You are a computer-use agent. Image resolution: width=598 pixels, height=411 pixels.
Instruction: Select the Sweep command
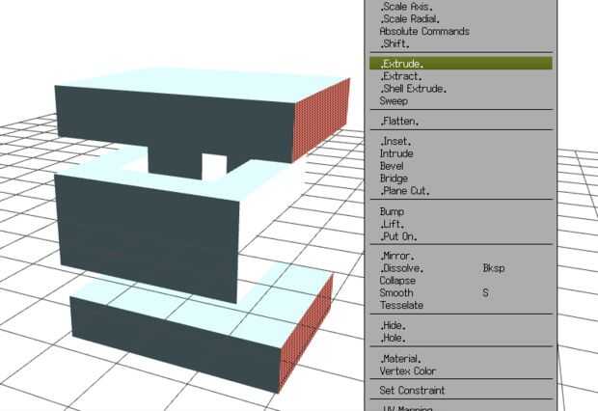461,101
